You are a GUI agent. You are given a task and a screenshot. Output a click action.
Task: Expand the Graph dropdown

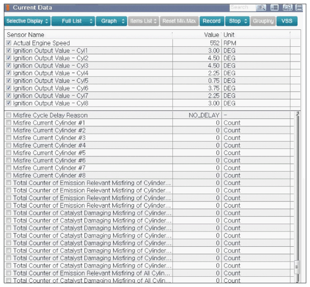tap(112, 21)
